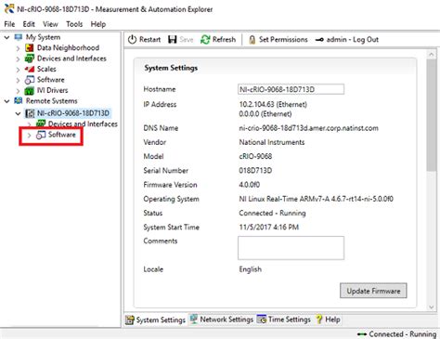The image size is (440, 339).
Task: Open the Edit menu
Action: [29, 24]
